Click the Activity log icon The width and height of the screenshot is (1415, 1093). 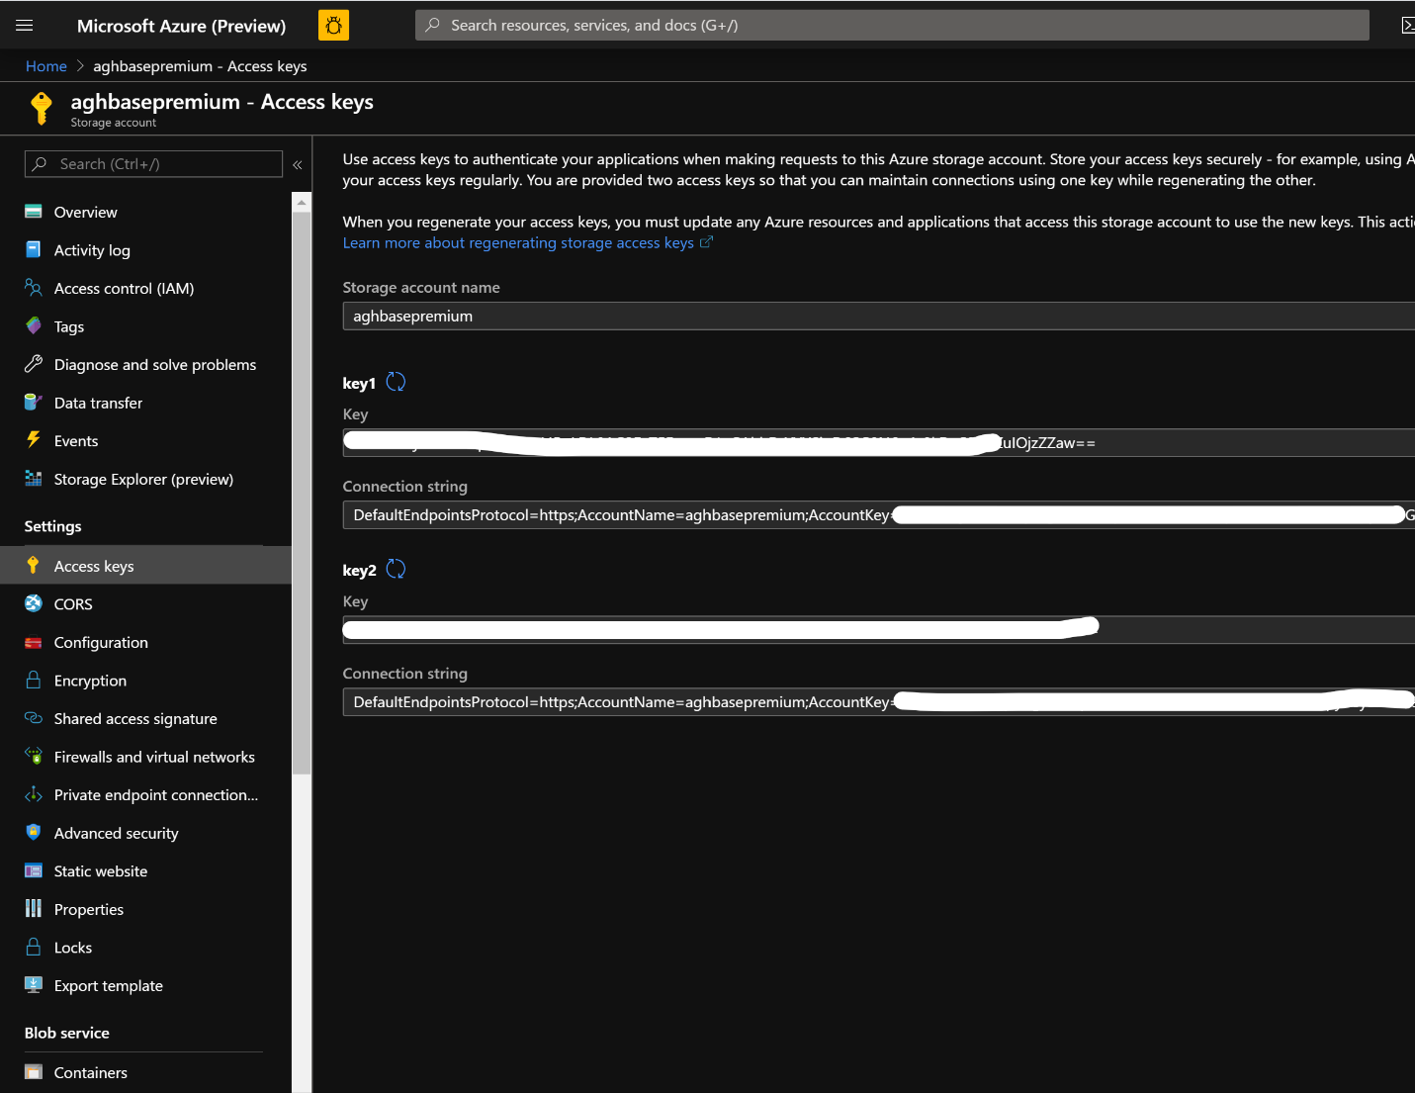(34, 249)
